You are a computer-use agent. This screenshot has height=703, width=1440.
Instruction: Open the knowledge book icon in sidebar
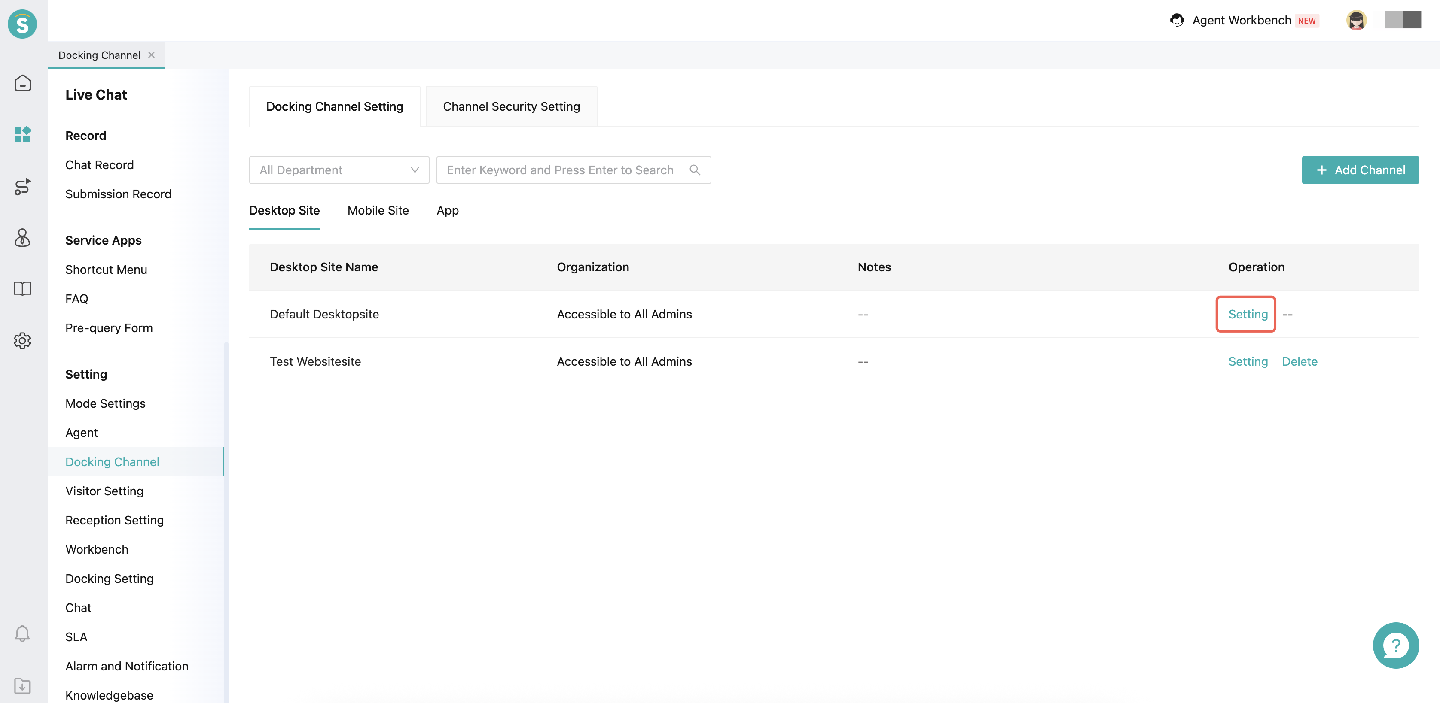[22, 289]
